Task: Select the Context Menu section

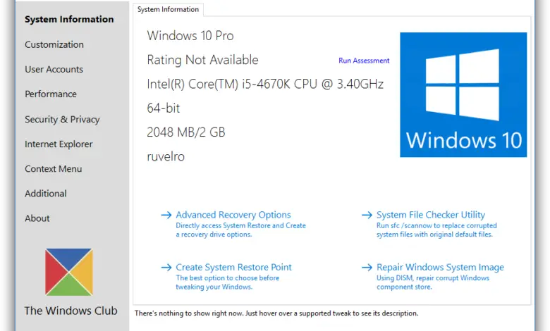Action: tap(53, 168)
